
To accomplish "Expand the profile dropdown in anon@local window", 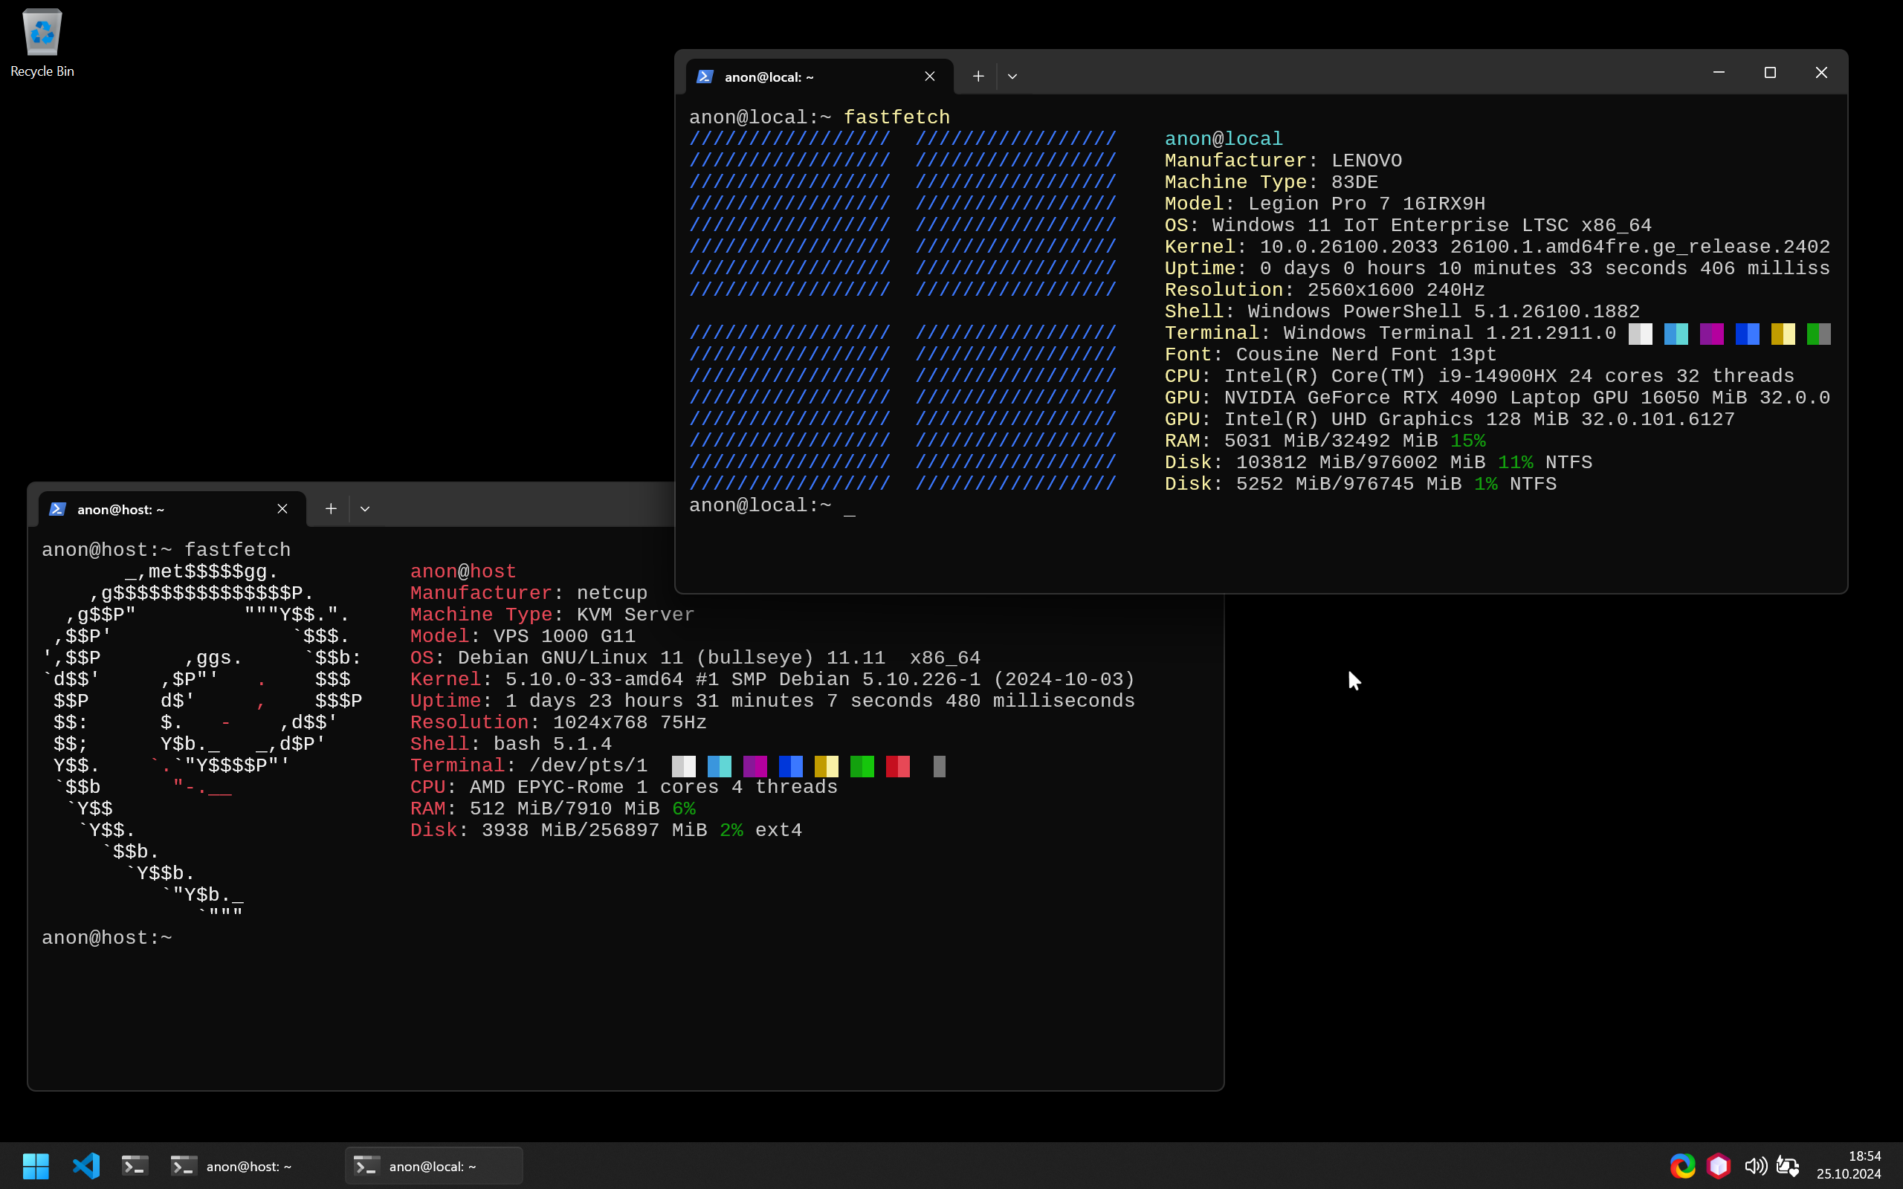I will coord(1012,77).
